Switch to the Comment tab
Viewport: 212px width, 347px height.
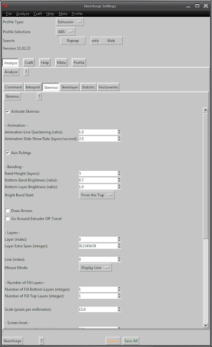point(13,87)
